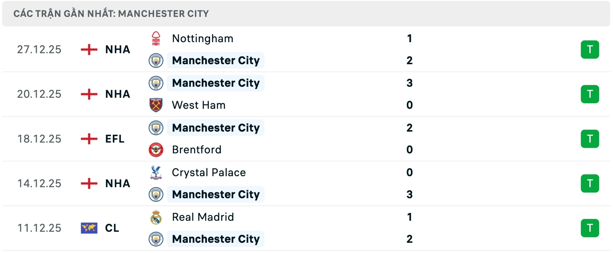This screenshot has width=613, height=253.
Task: Click the Brentford club crest
Action: [x=156, y=149]
